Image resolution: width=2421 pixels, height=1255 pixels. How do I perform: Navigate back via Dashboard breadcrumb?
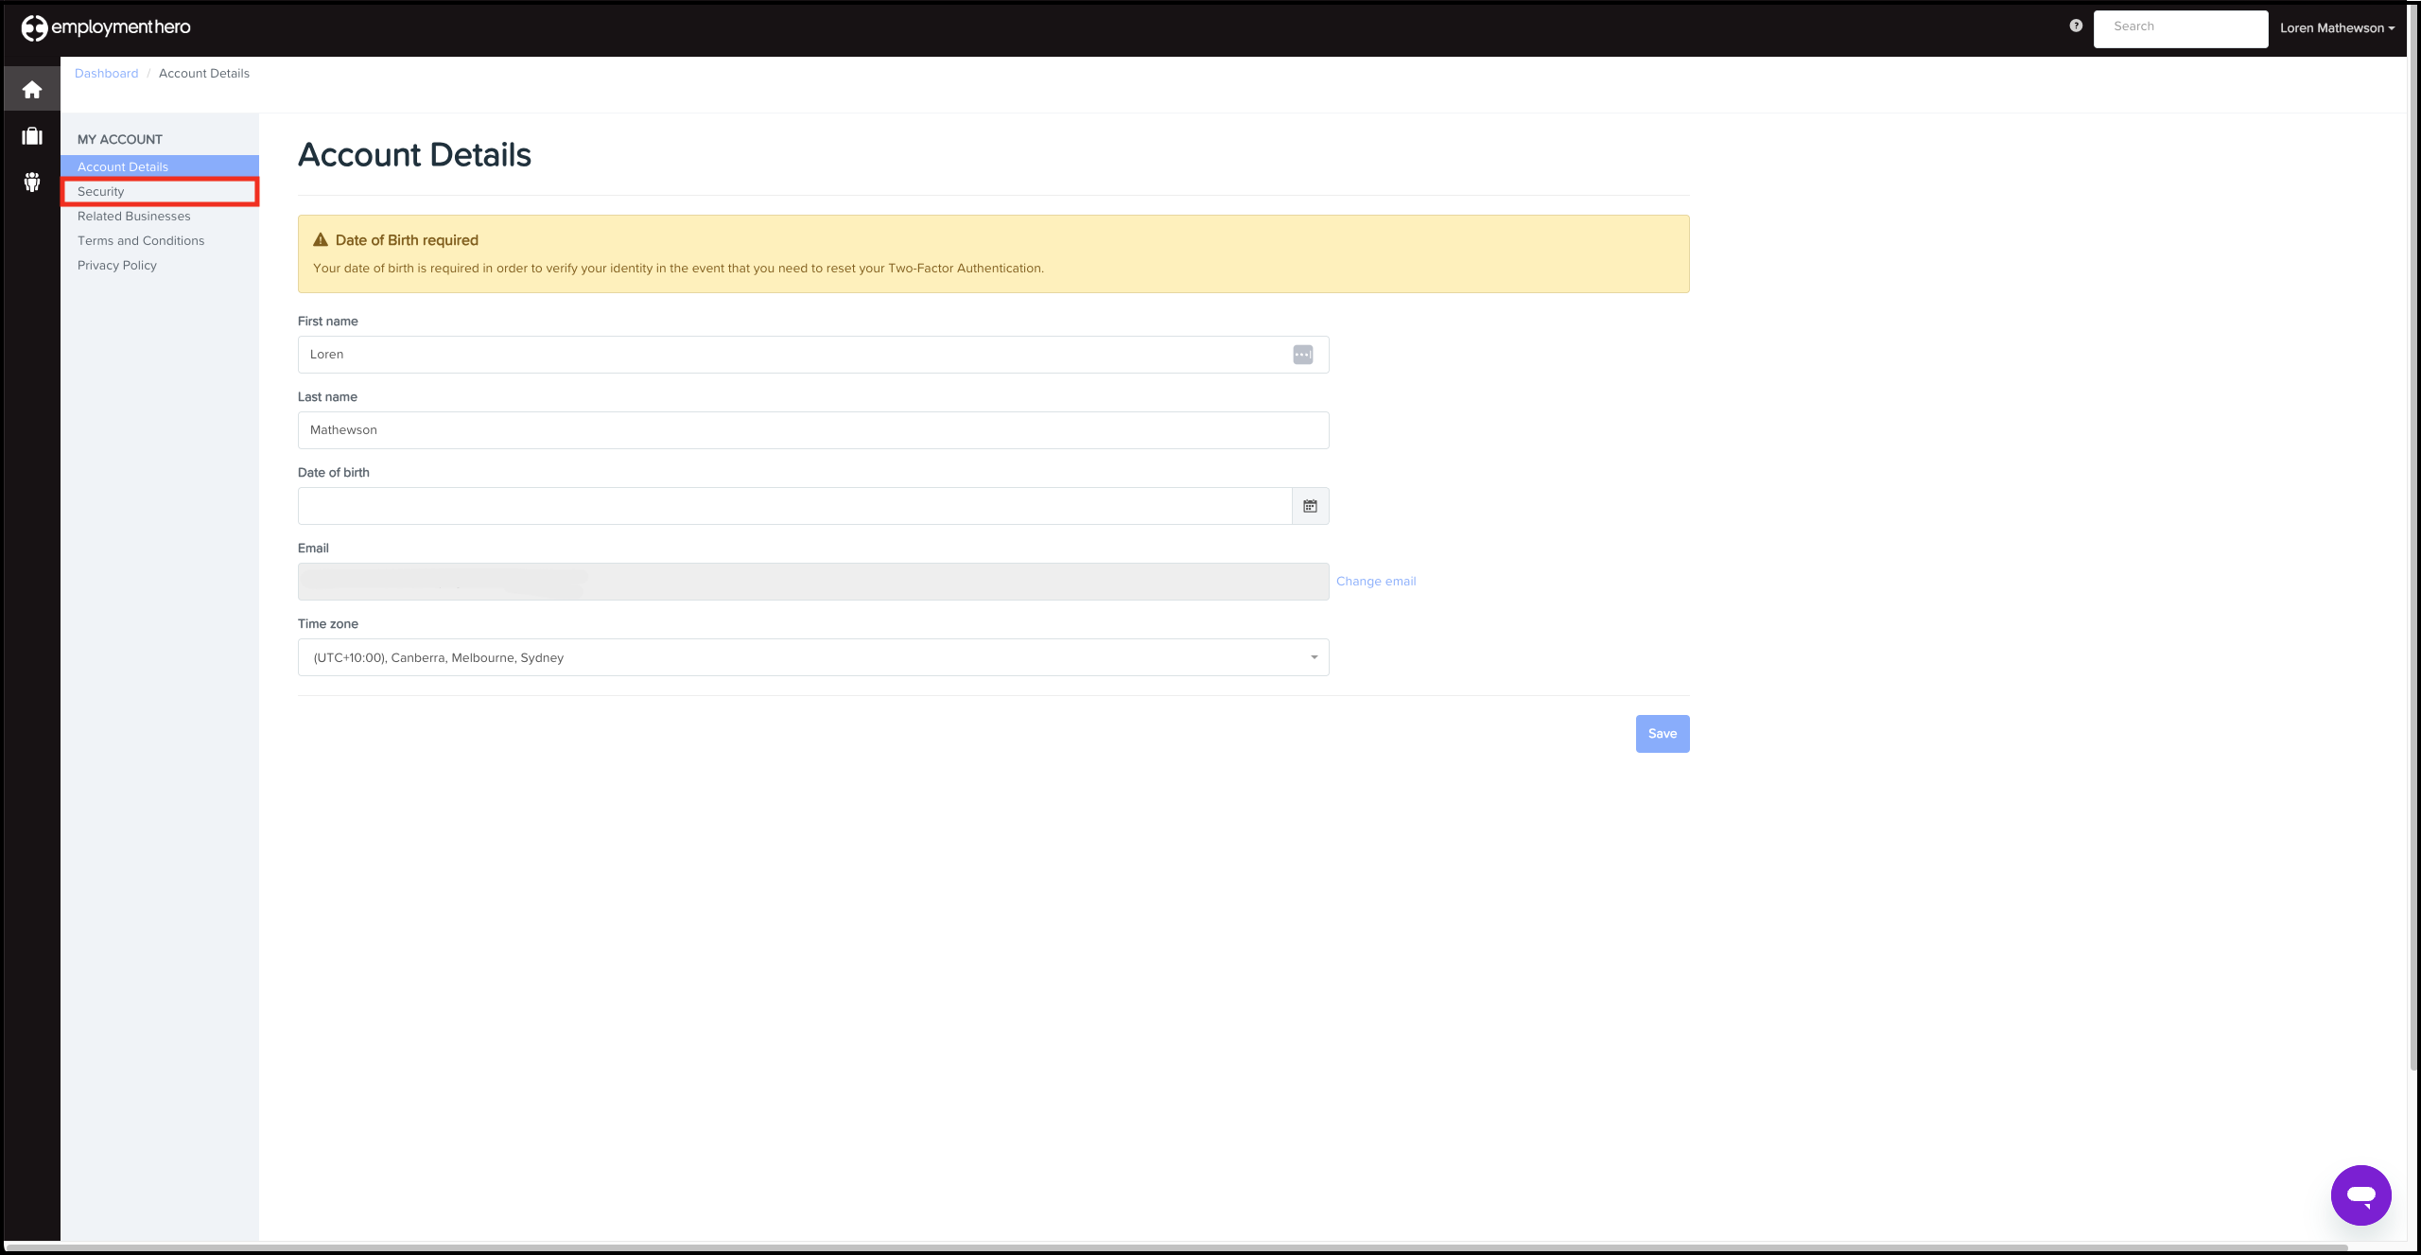106,73
